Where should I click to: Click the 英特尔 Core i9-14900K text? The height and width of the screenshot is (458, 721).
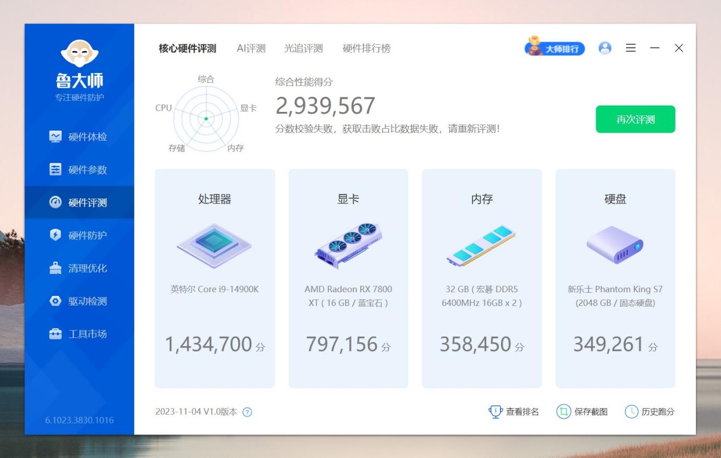click(214, 289)
